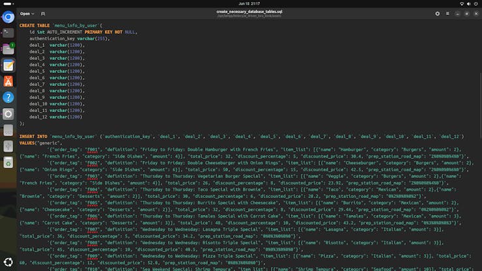Screen dimensions: 482x271
Task: Click the Activities pill in the top bar
Action: [x=8, y=4]
